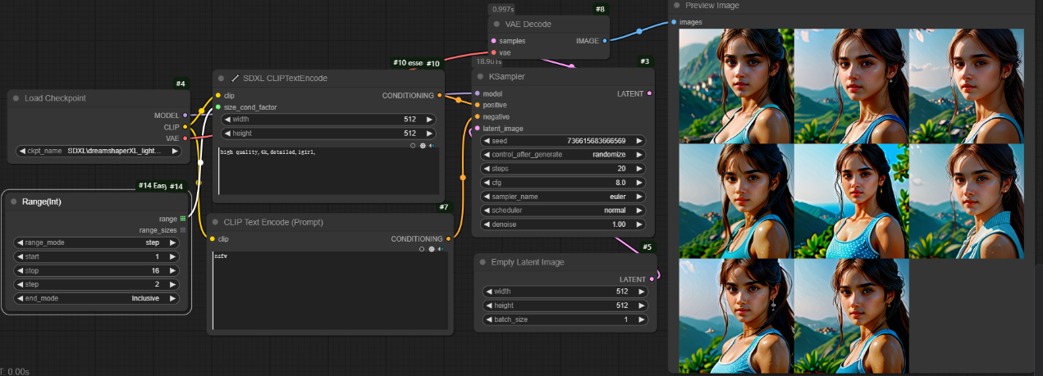Increase steps value with the right arrow
1043x376 pixels.
pyautogui.click(x=641, y=169)
